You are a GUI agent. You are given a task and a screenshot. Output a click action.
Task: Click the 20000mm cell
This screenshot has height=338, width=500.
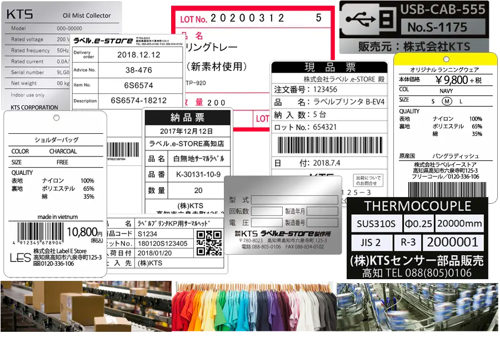(x=459, y=224)
